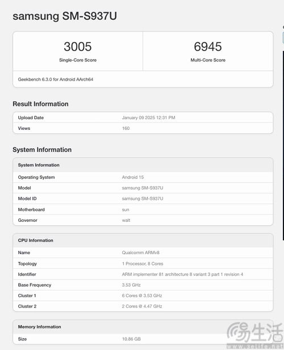
Task: Click the Governor value walt
Action: pyautogui.click(x=126, y=220)
